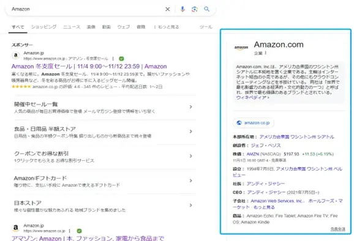Open the Amazon 冬支度セール ad headline
Viewport: 354px width, 241px height.
[x=89, y=67]
